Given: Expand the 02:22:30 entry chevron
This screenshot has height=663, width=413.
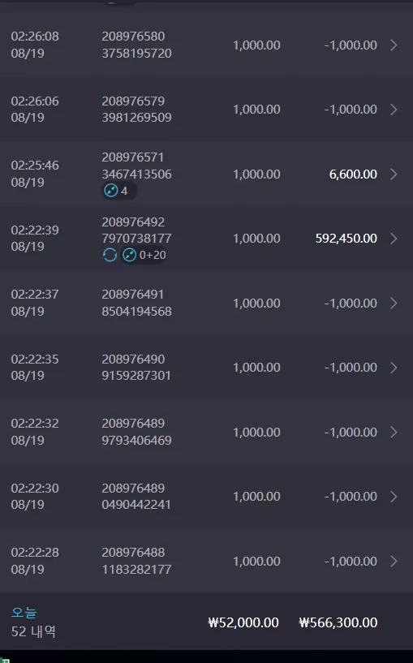Looking at the screenshot, I should coord(394,497).
